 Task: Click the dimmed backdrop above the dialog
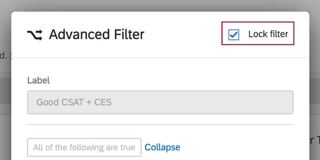[x=160, y=5]
